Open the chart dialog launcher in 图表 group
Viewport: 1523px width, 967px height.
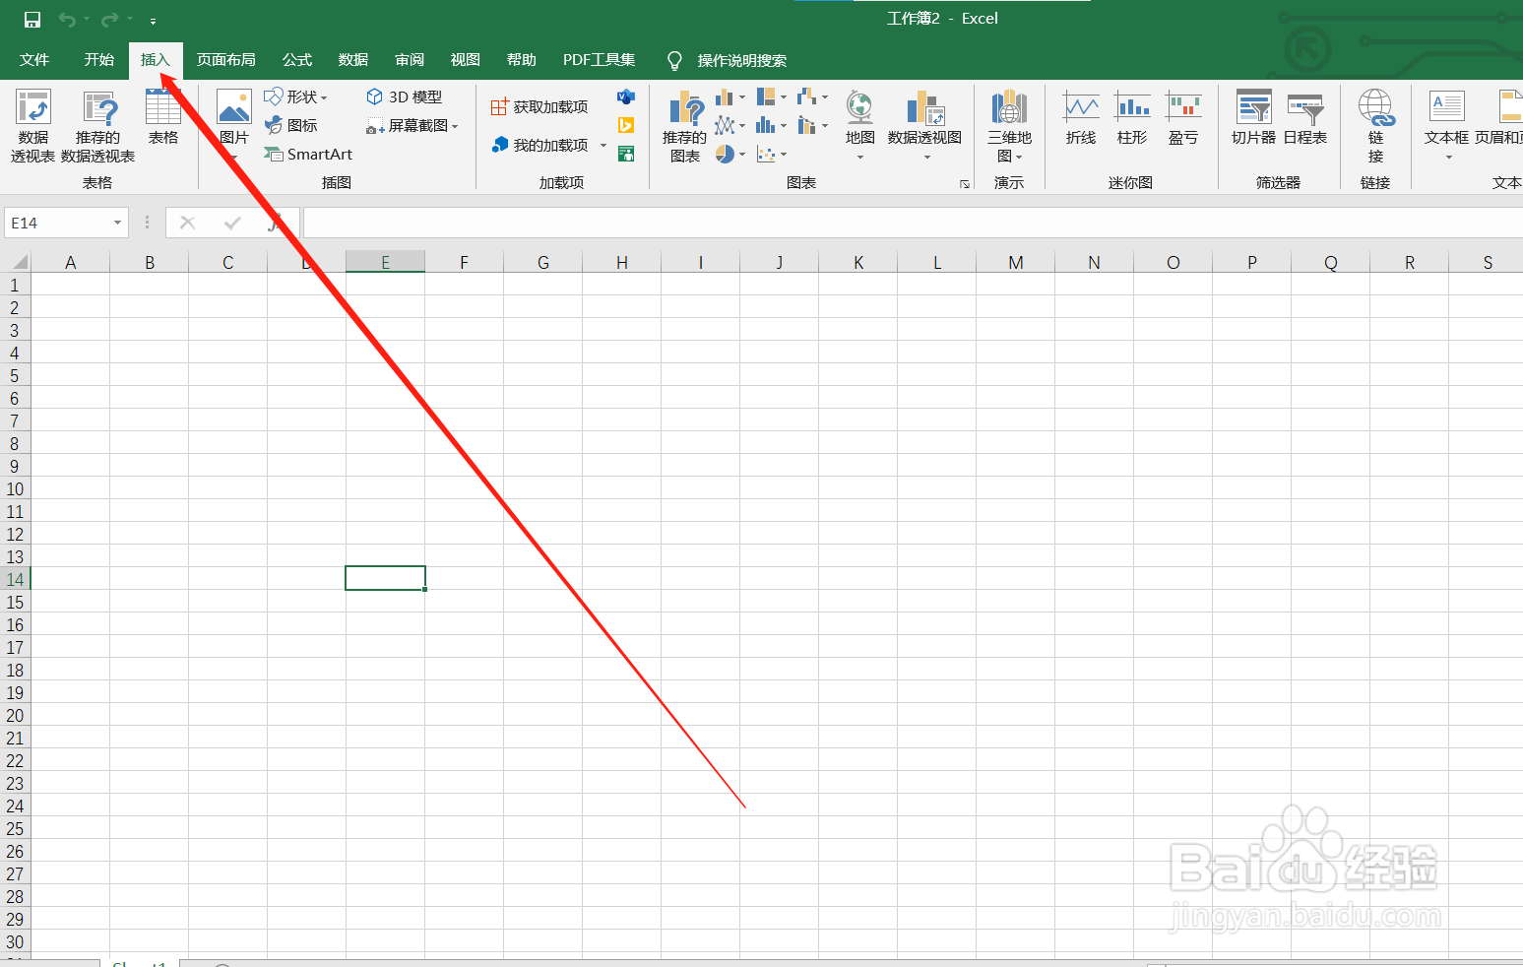coord(965,184)
